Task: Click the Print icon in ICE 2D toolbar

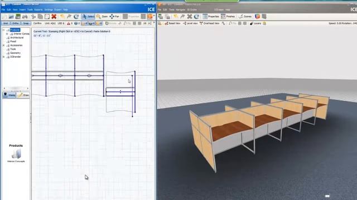Action: [x=25, y=17]
